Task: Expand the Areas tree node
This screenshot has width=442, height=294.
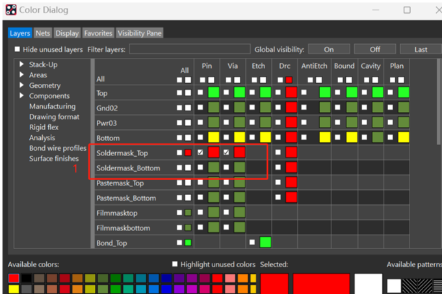Action: click(x=21, y=75)
